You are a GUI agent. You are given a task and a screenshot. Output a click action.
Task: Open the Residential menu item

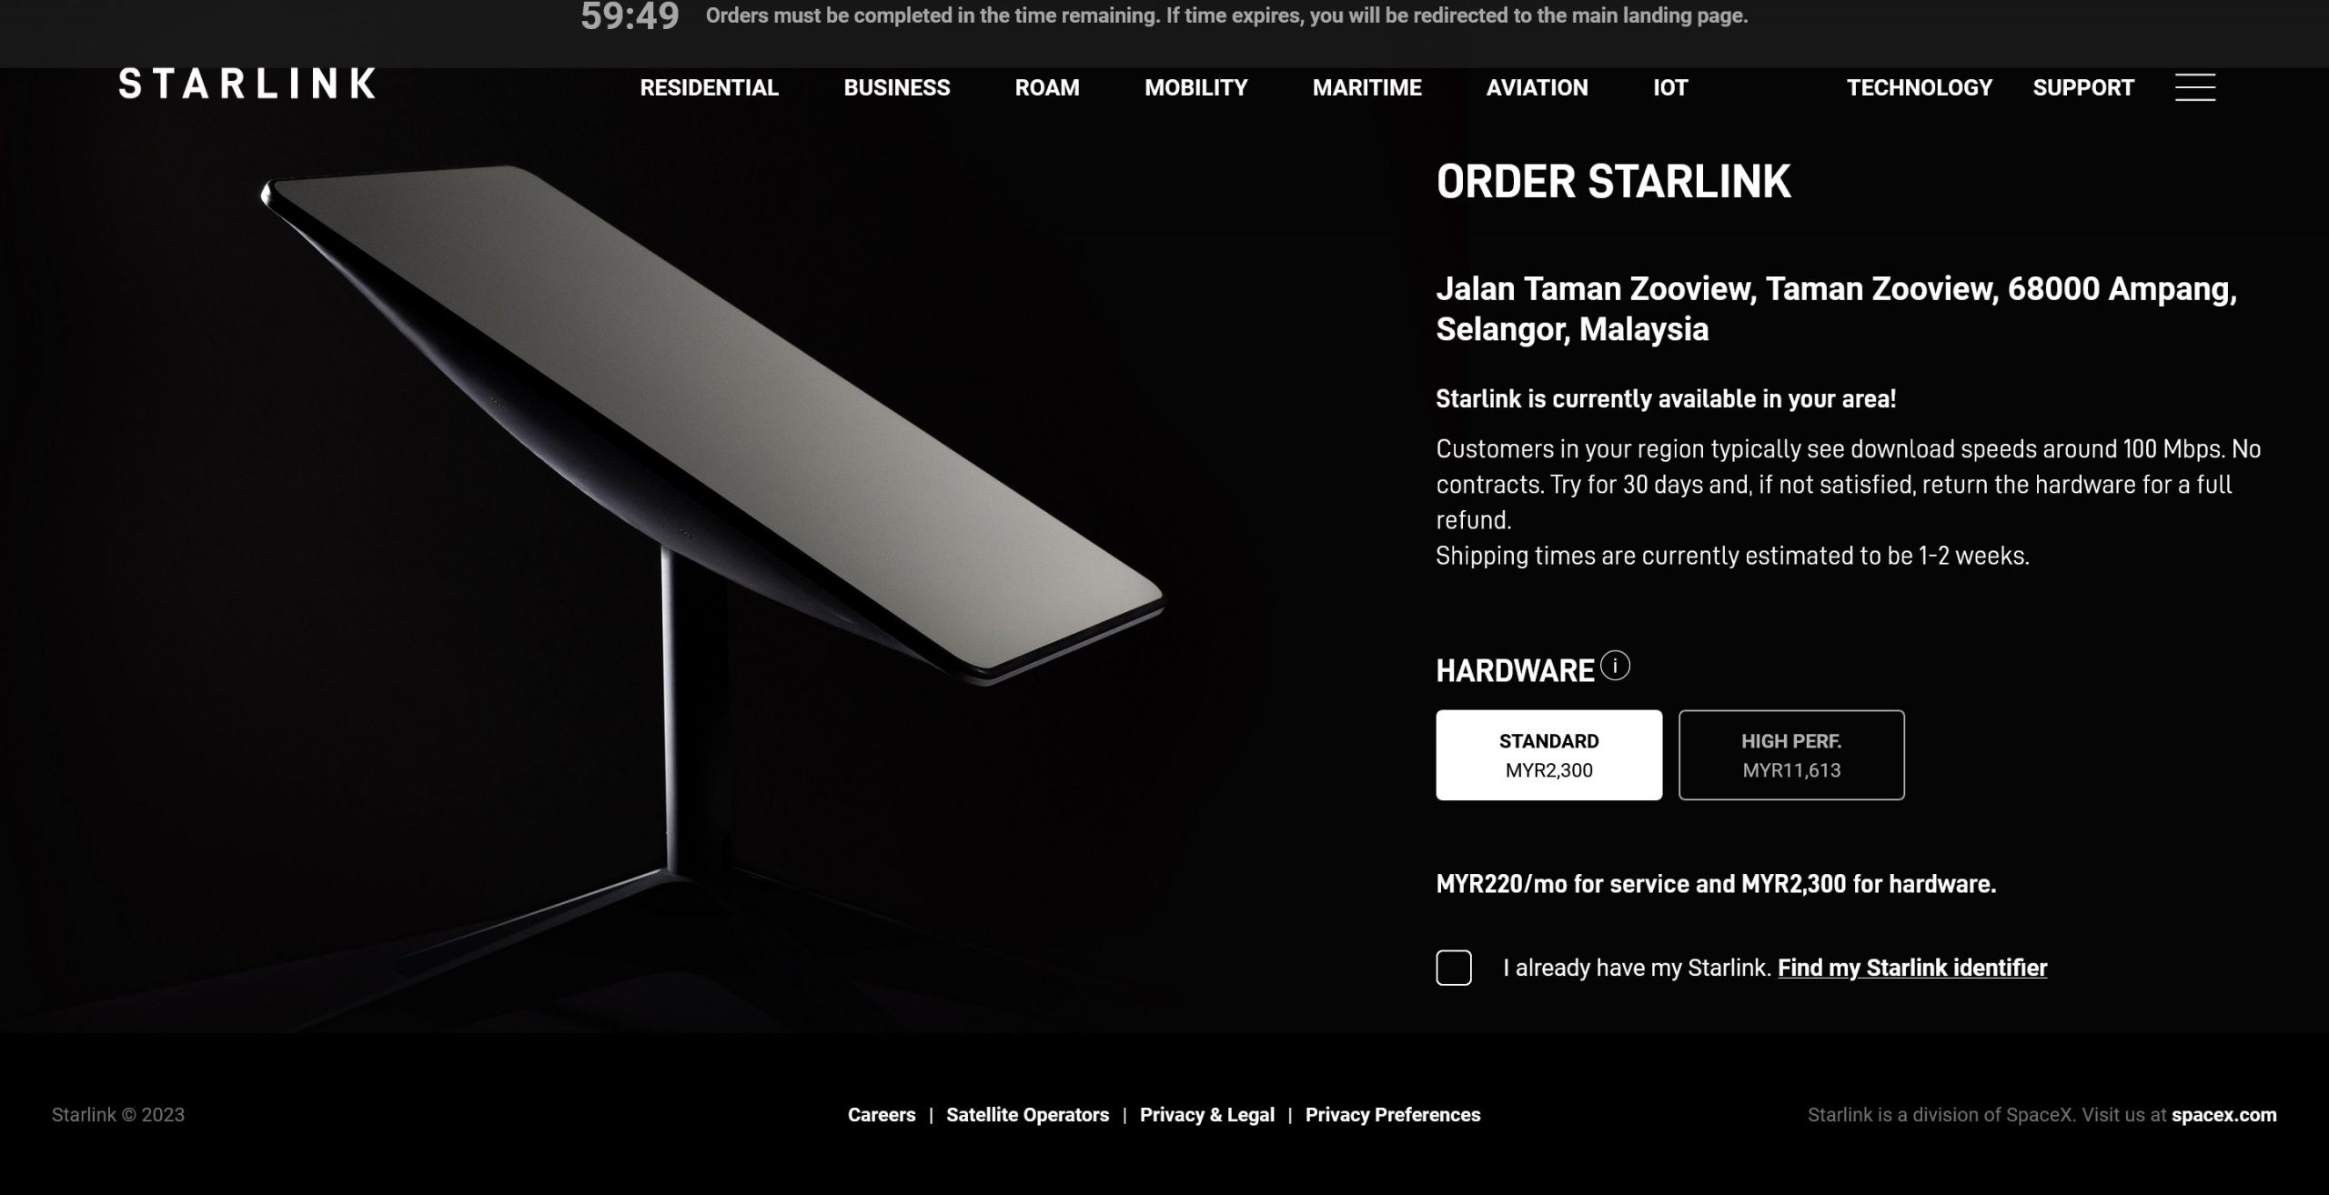pos(709,88)
